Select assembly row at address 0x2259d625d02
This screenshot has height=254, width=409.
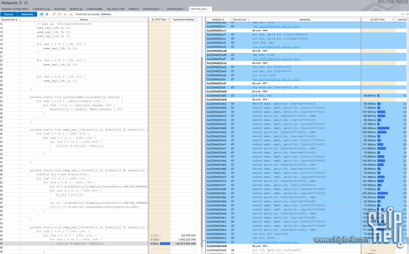(x=306, y=104)
